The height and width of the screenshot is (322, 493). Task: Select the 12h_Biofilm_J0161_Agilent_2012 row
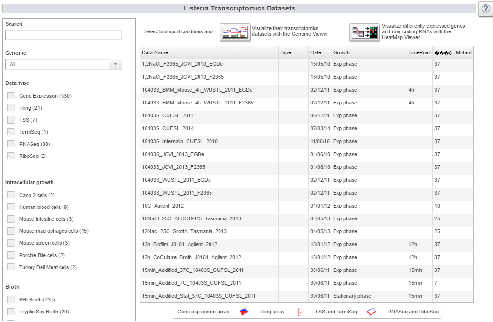(179, 244)
